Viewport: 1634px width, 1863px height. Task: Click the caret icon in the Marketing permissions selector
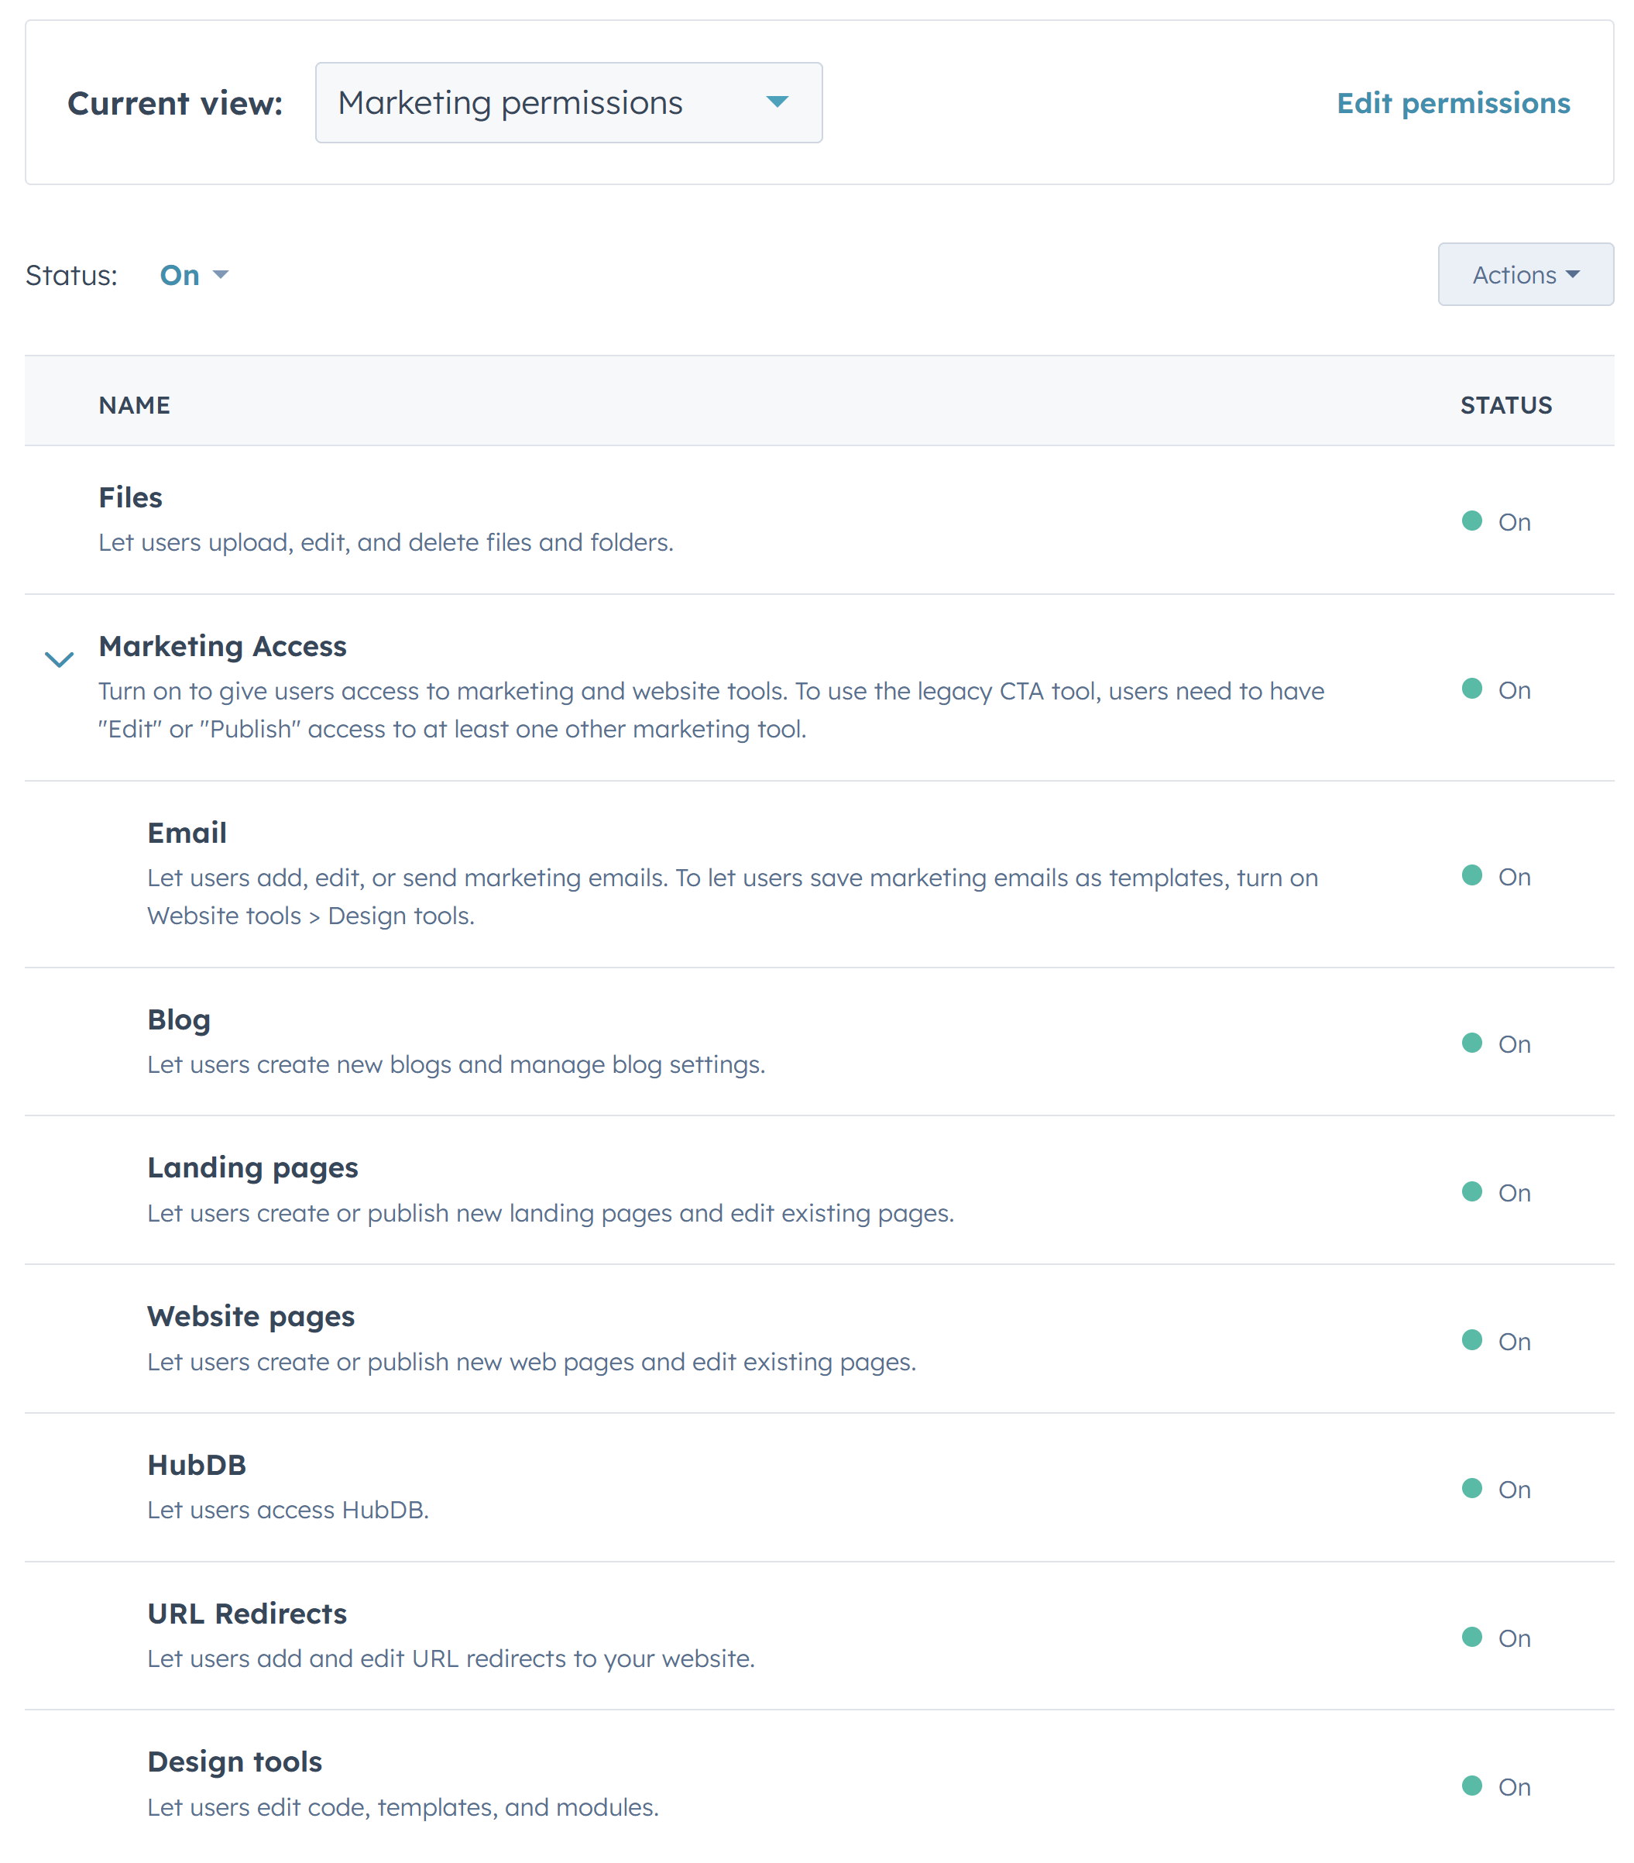[778, 102]
